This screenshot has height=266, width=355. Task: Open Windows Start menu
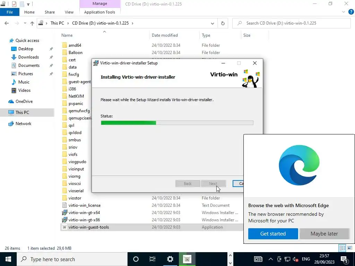[x=8, y=259]
